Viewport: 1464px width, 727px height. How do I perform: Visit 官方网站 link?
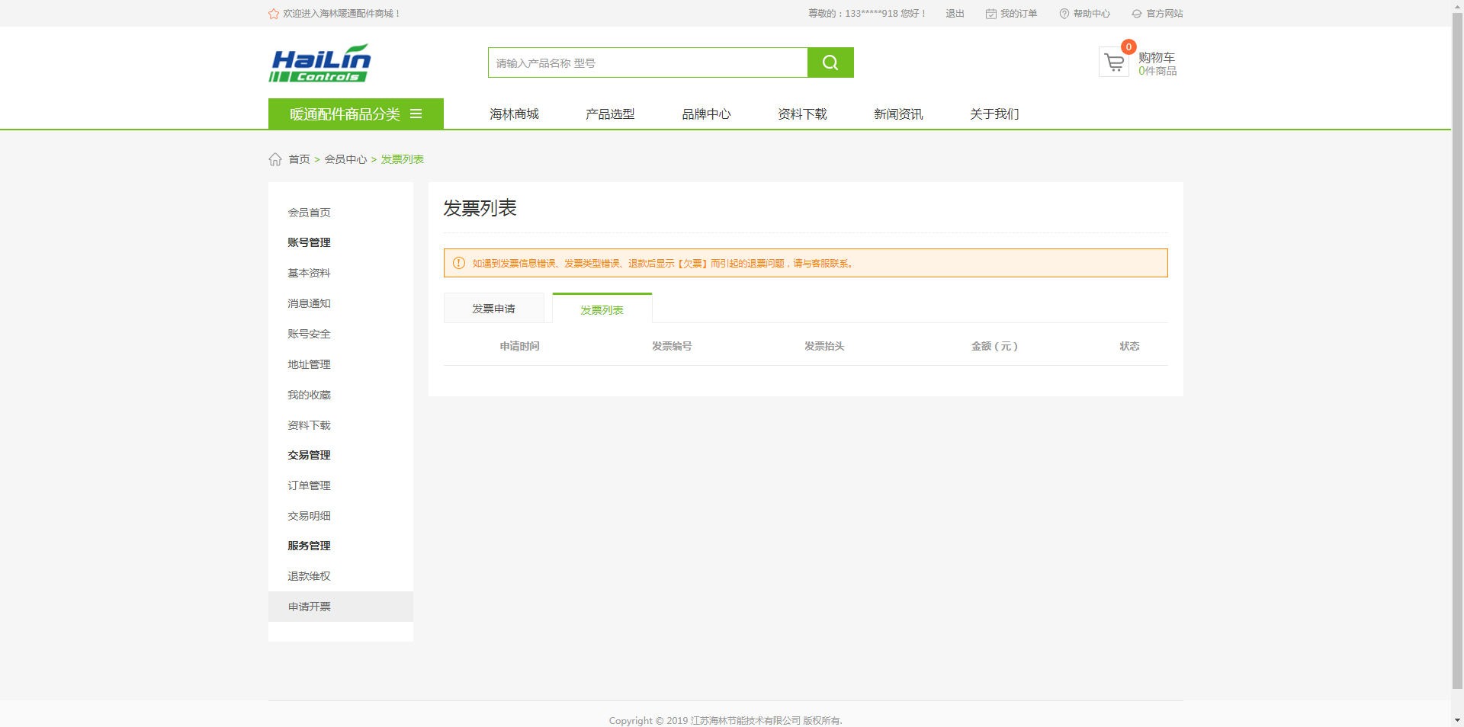pos(1165,14)
